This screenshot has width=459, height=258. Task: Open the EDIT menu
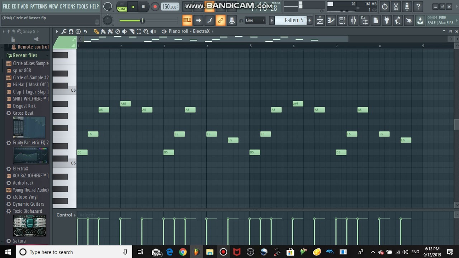tap(16, 6)
